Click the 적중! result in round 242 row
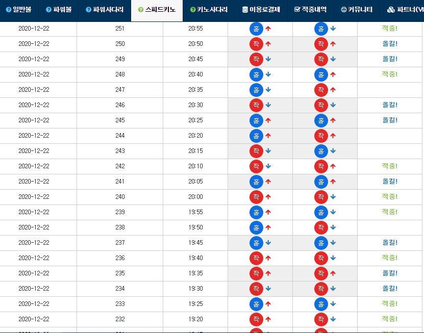 click(390, 166)
